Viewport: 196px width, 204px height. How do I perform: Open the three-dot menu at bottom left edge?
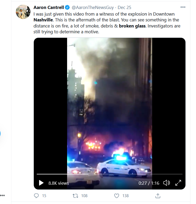2,195
